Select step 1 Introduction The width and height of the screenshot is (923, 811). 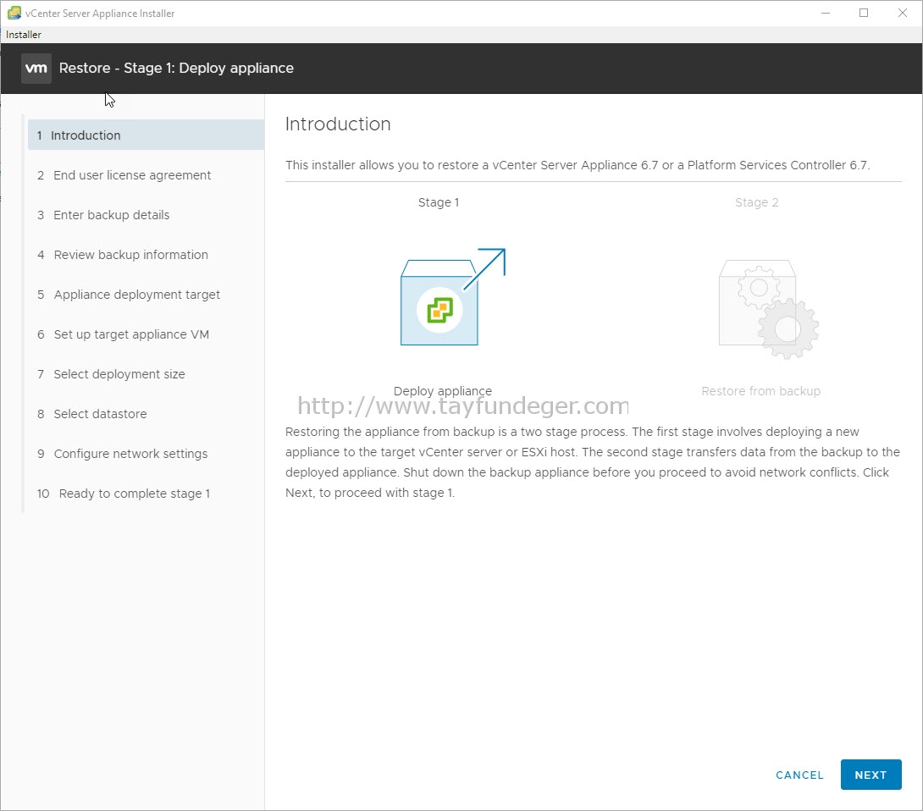tap(146, 135)
